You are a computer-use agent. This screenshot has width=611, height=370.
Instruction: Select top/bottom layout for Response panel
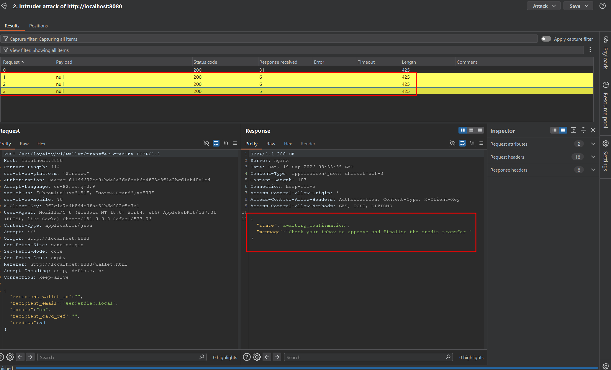click(x=471, y=130)
